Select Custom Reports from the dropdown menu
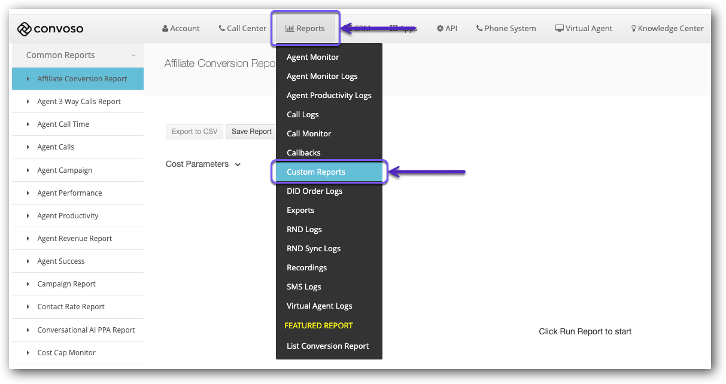This screenshot has width=726, height=384. click(316, 172)
